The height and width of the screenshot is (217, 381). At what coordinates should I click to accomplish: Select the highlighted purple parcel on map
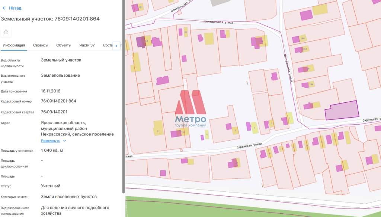342,111
